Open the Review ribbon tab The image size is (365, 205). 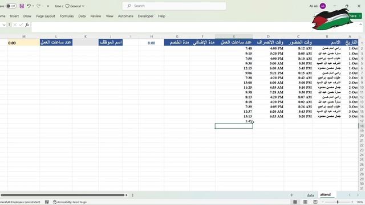(x=96, y=16)
